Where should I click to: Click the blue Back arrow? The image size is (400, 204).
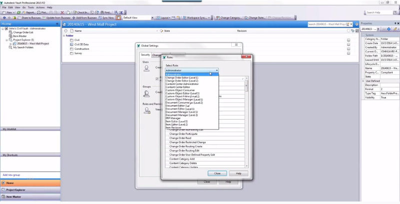pyautogui.click(x=4, y=18)
